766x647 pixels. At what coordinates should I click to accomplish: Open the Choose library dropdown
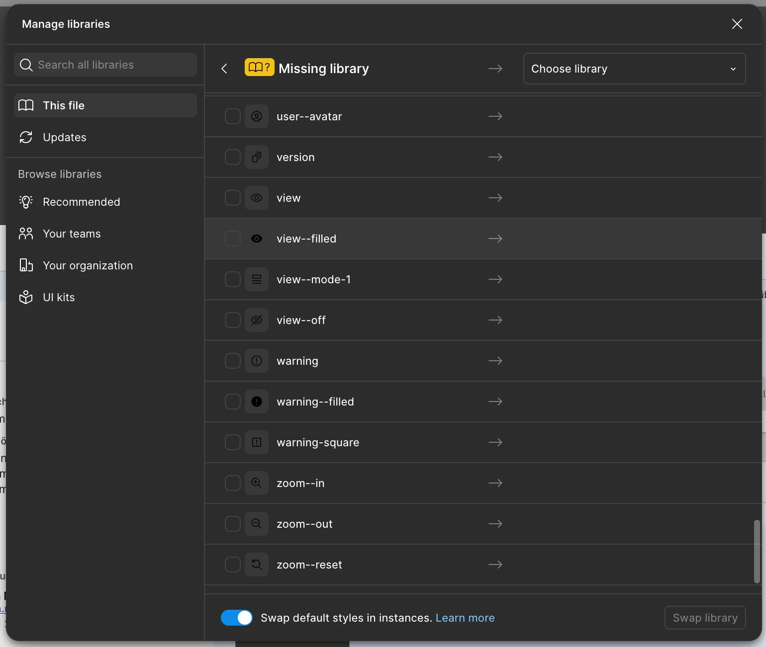pyautogui.click(x=634, y=69)
